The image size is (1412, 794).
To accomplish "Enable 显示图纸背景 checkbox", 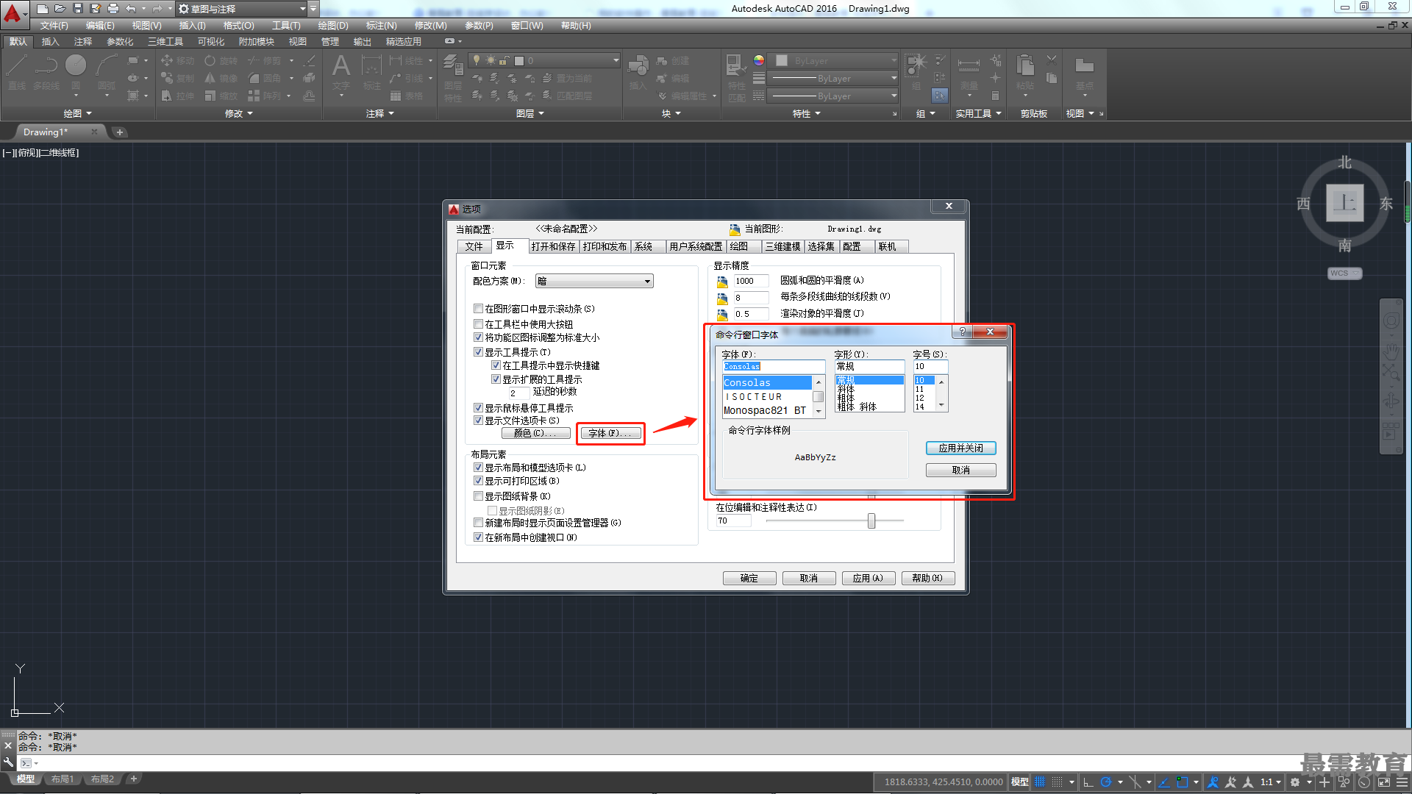I will tap(479, 496).
